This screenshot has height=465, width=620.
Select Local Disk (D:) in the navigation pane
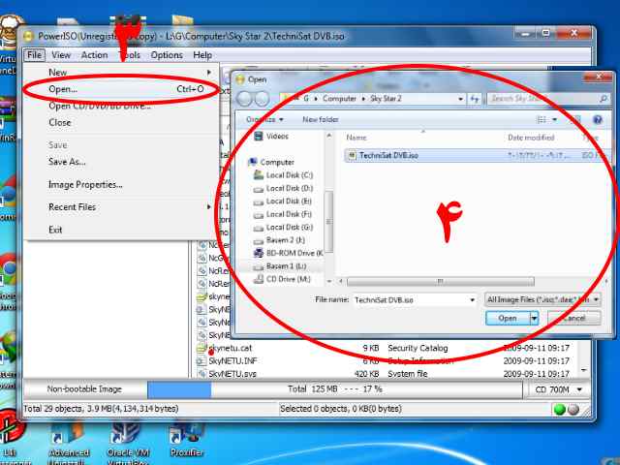point(289,188)
